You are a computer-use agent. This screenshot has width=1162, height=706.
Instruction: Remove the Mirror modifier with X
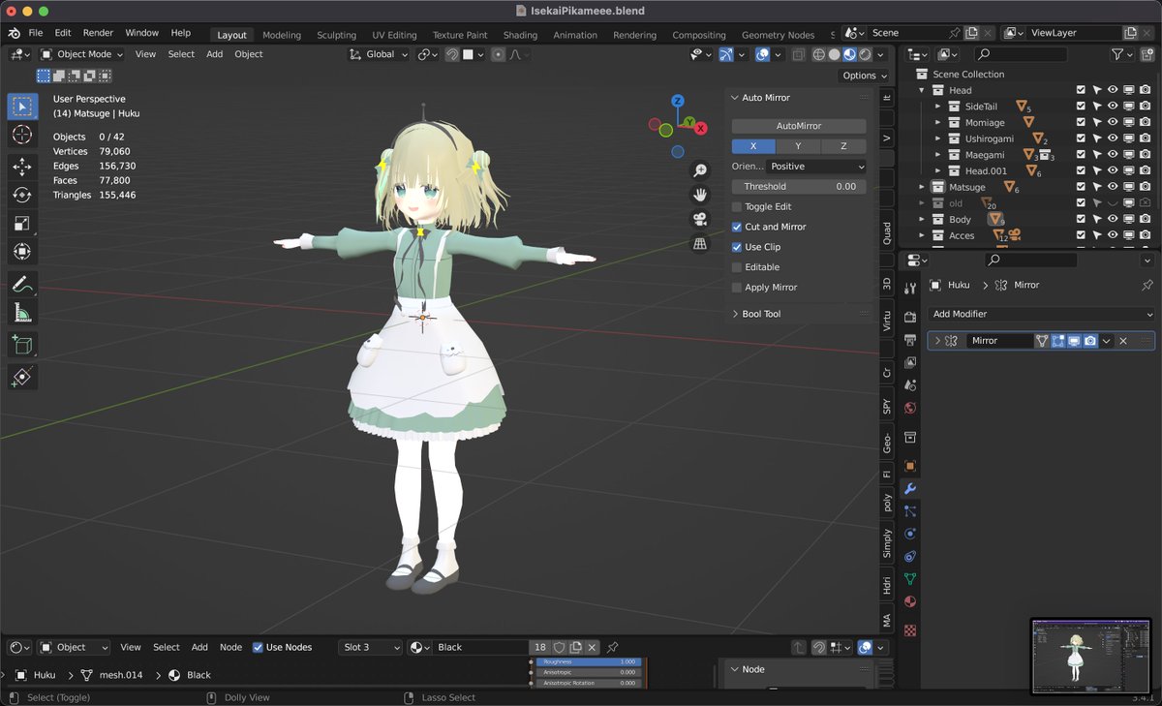click(x=1123, y=341)
